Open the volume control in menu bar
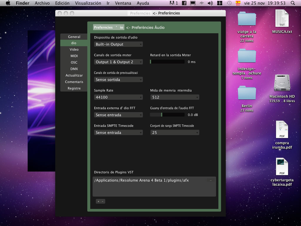 click(x=210, y=3)
